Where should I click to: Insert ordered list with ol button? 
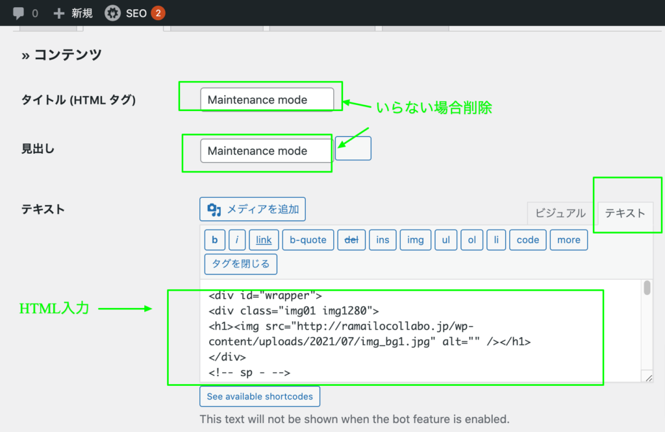click(x=471, y=240)
